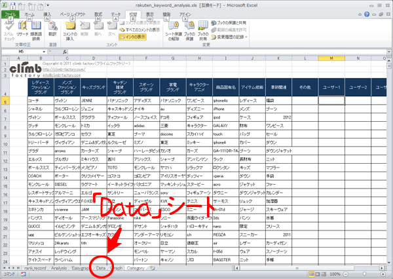Screen dimensions: 393x279
Task: Click the ユーザー1 header cell
Action: pos(331,87)
